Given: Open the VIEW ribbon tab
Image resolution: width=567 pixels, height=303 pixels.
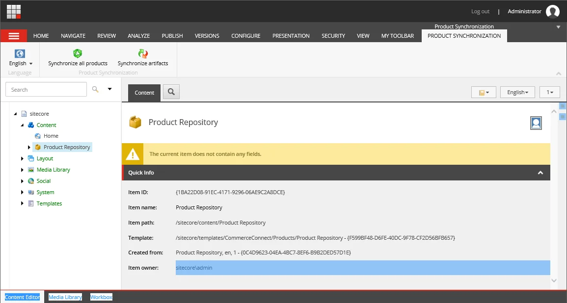Looking at the screenshot, I should tap(363, 36).
